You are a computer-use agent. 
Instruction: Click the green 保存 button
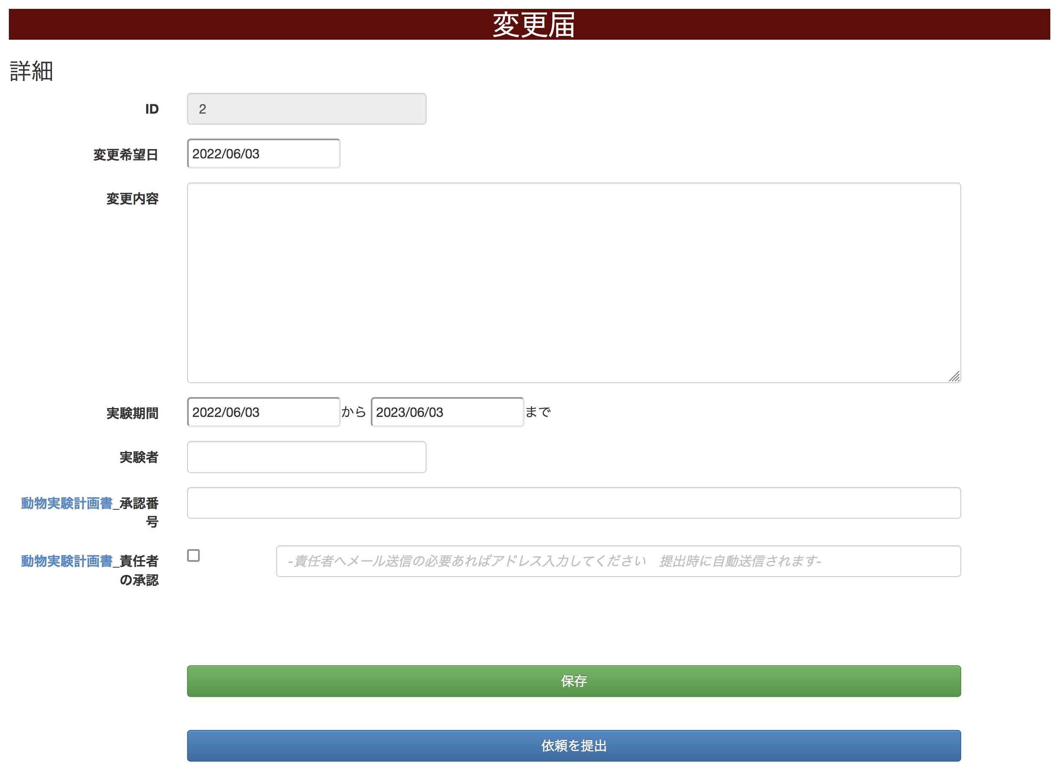(573, 681)
